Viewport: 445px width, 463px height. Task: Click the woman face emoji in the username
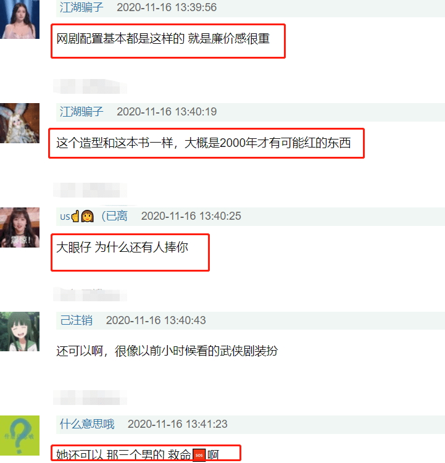coord(88,216)
